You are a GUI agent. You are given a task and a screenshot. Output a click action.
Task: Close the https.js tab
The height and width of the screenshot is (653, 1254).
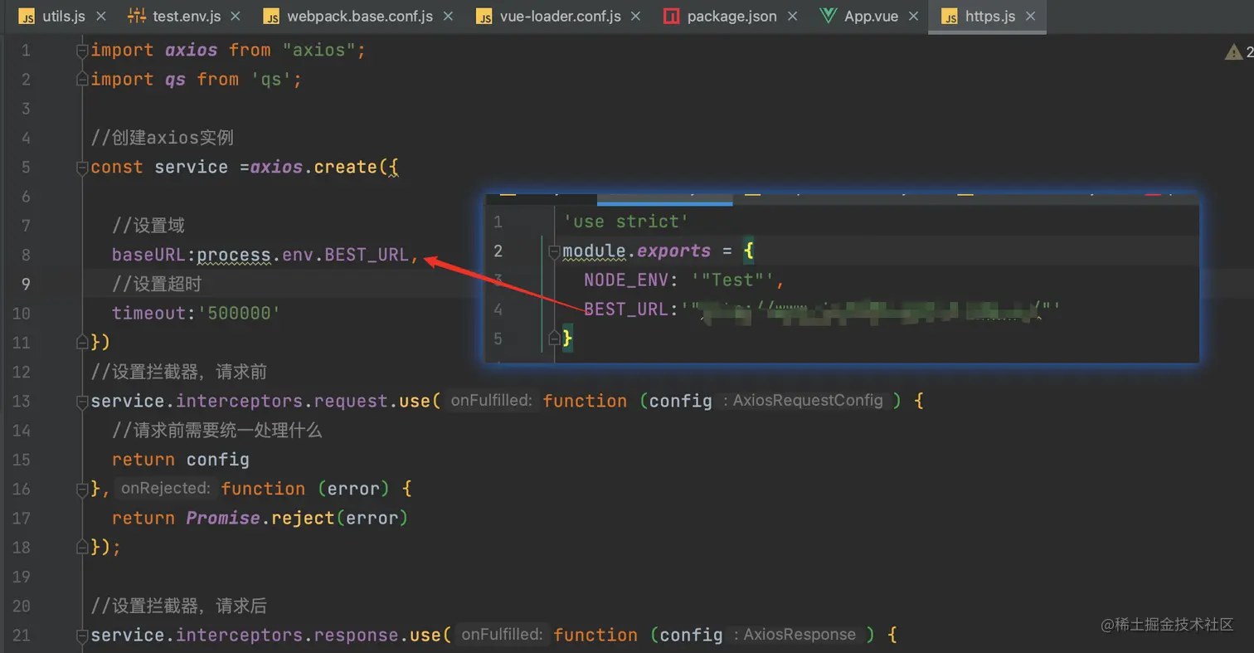[1031, 16]
